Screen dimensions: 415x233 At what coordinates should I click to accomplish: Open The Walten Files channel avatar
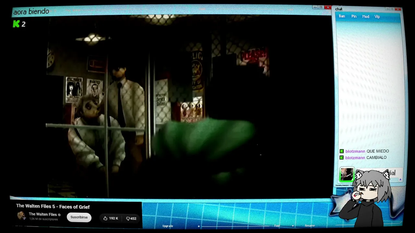21,216
